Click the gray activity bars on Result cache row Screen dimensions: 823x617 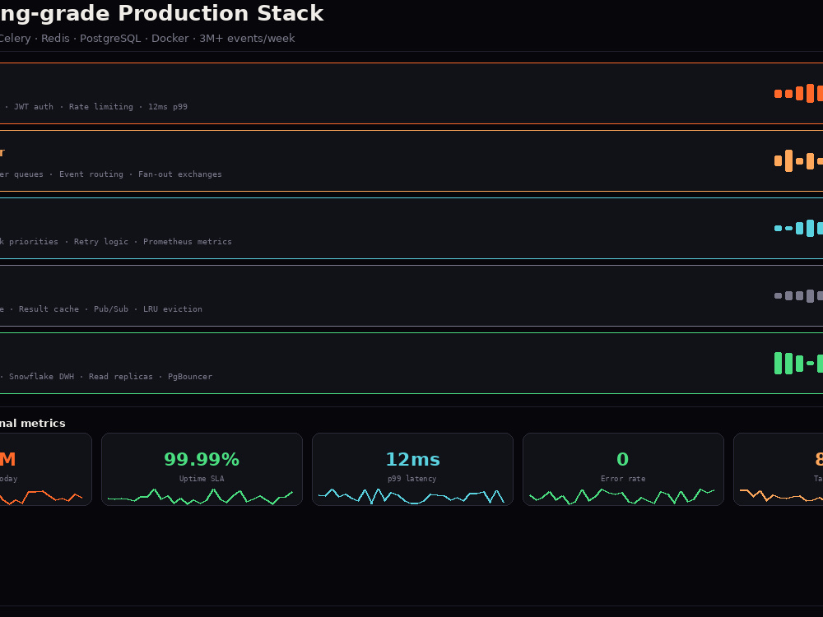click(x=799, y=296)
